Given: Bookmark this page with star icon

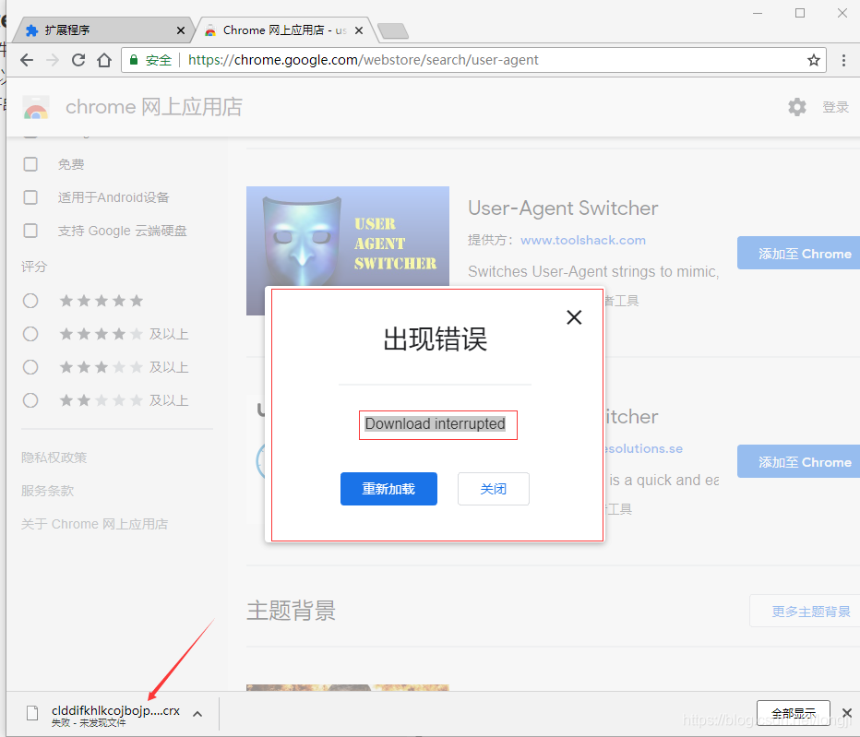Looking at the screenshot, I should (x=813, y=60).
